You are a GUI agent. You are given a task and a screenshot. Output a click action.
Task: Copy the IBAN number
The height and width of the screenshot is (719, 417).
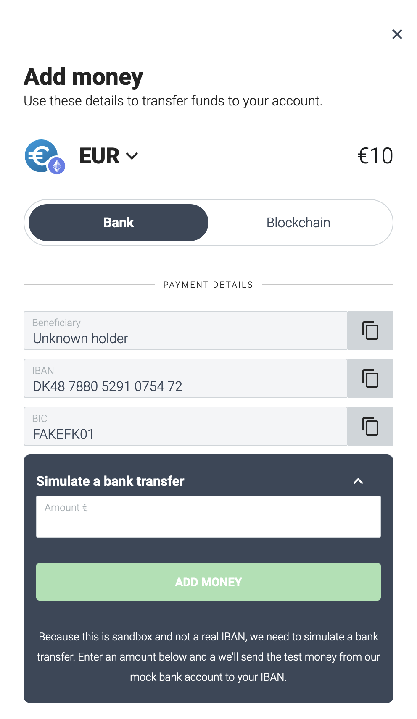point(370,378)
